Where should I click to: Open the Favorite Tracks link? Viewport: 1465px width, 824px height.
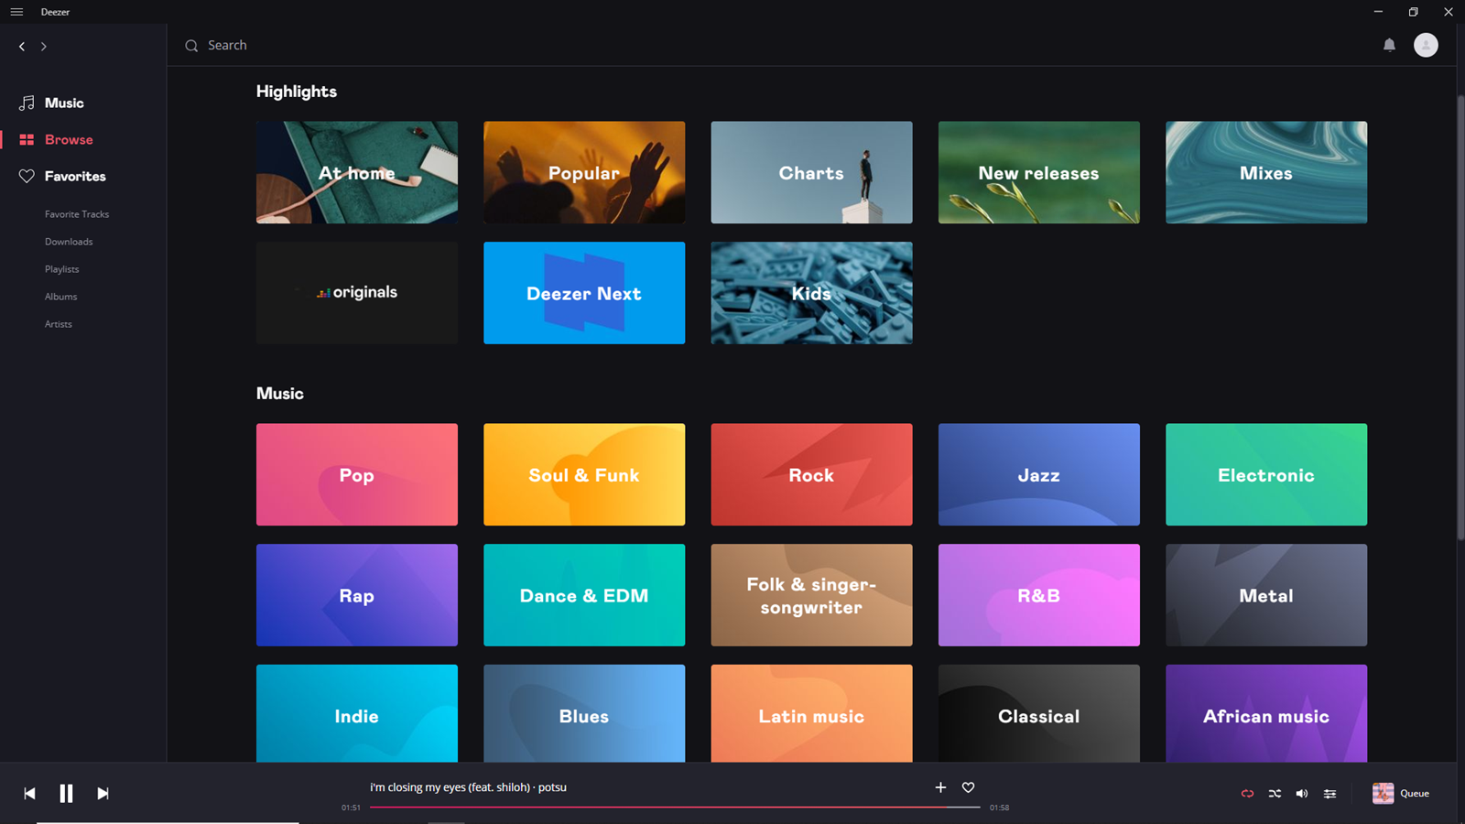point(77,214)
